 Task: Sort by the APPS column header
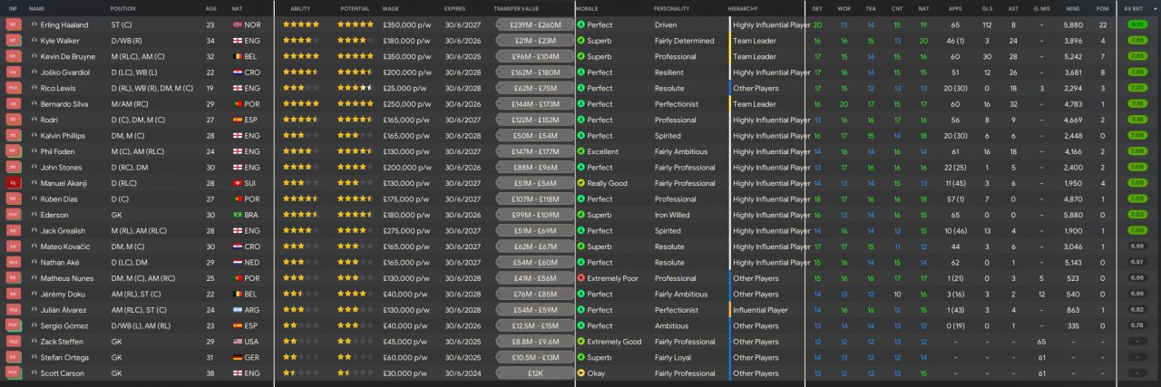(955, 8)
